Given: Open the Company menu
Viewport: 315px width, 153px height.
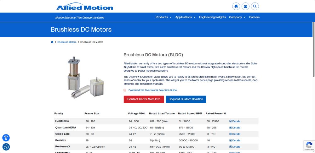Looking at the screenshot, I should 235,17.
